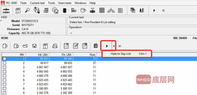The width and height of the screenshot is (197, 95).
Task: Print the defect list using printer icon
Action: pyautogui.click(x=55, y=46)
